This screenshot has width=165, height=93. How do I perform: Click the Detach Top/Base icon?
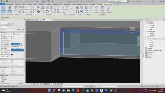point(108,9)
